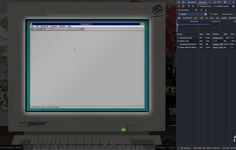Filter requests by Img type
Viewport: 236px width, 150px height.
point(218,18)
